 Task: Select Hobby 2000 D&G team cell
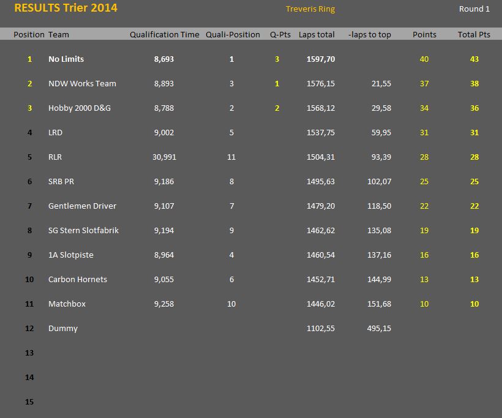[80, 108]
